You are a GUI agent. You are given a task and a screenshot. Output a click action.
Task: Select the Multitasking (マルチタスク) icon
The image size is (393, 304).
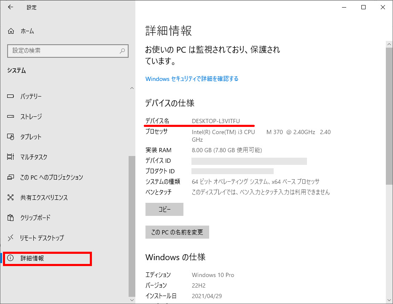11,157
